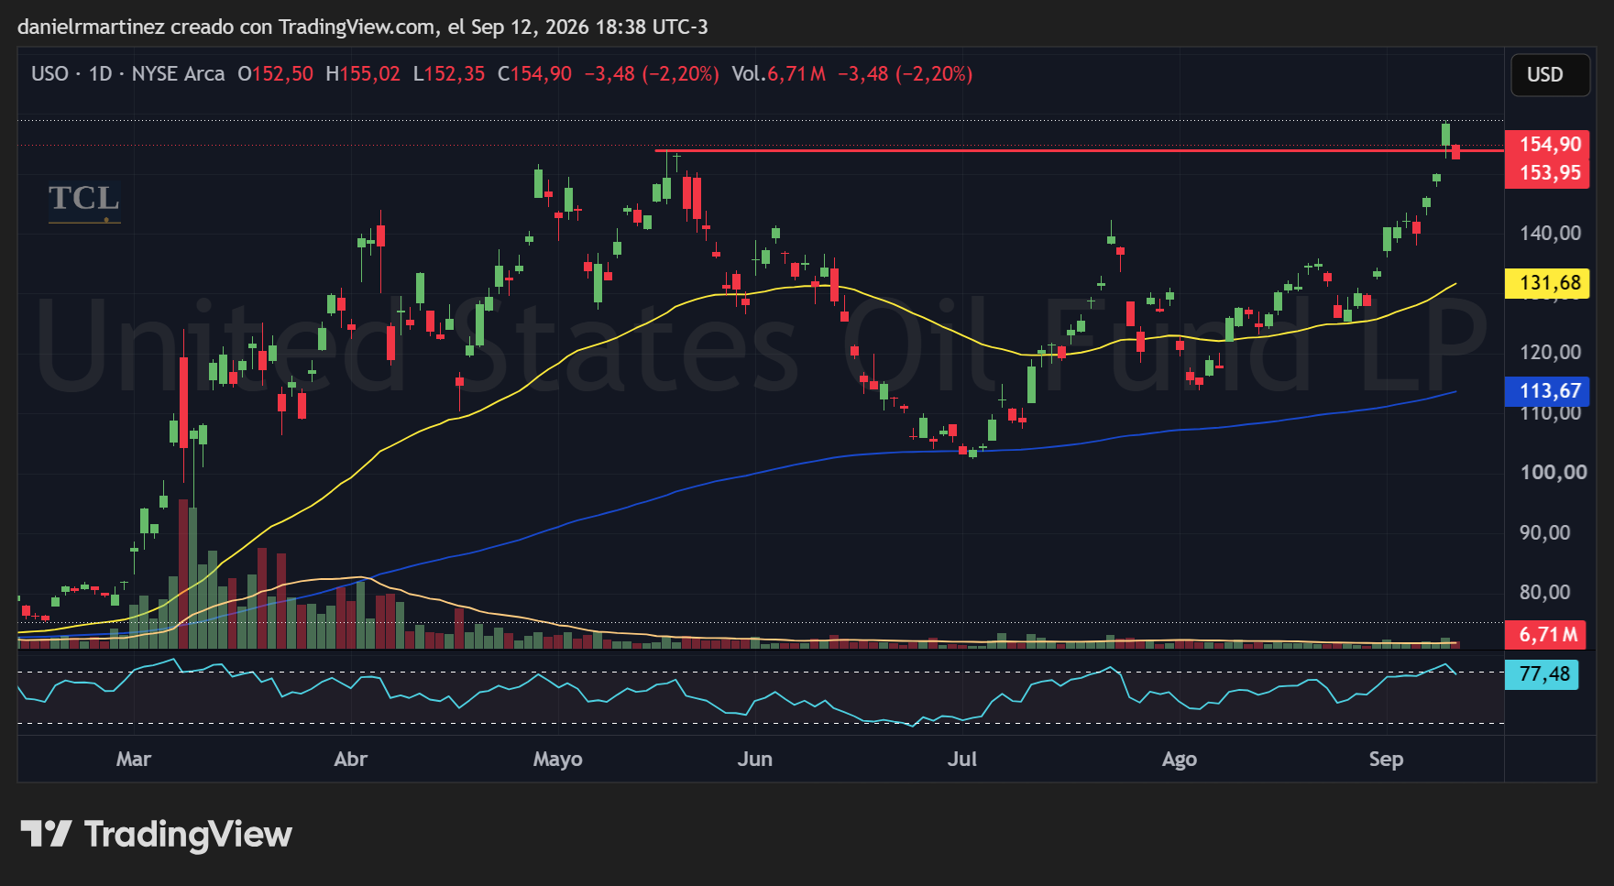
Task: Click the 100,00 price axis tick
Action: point(1554,473)
